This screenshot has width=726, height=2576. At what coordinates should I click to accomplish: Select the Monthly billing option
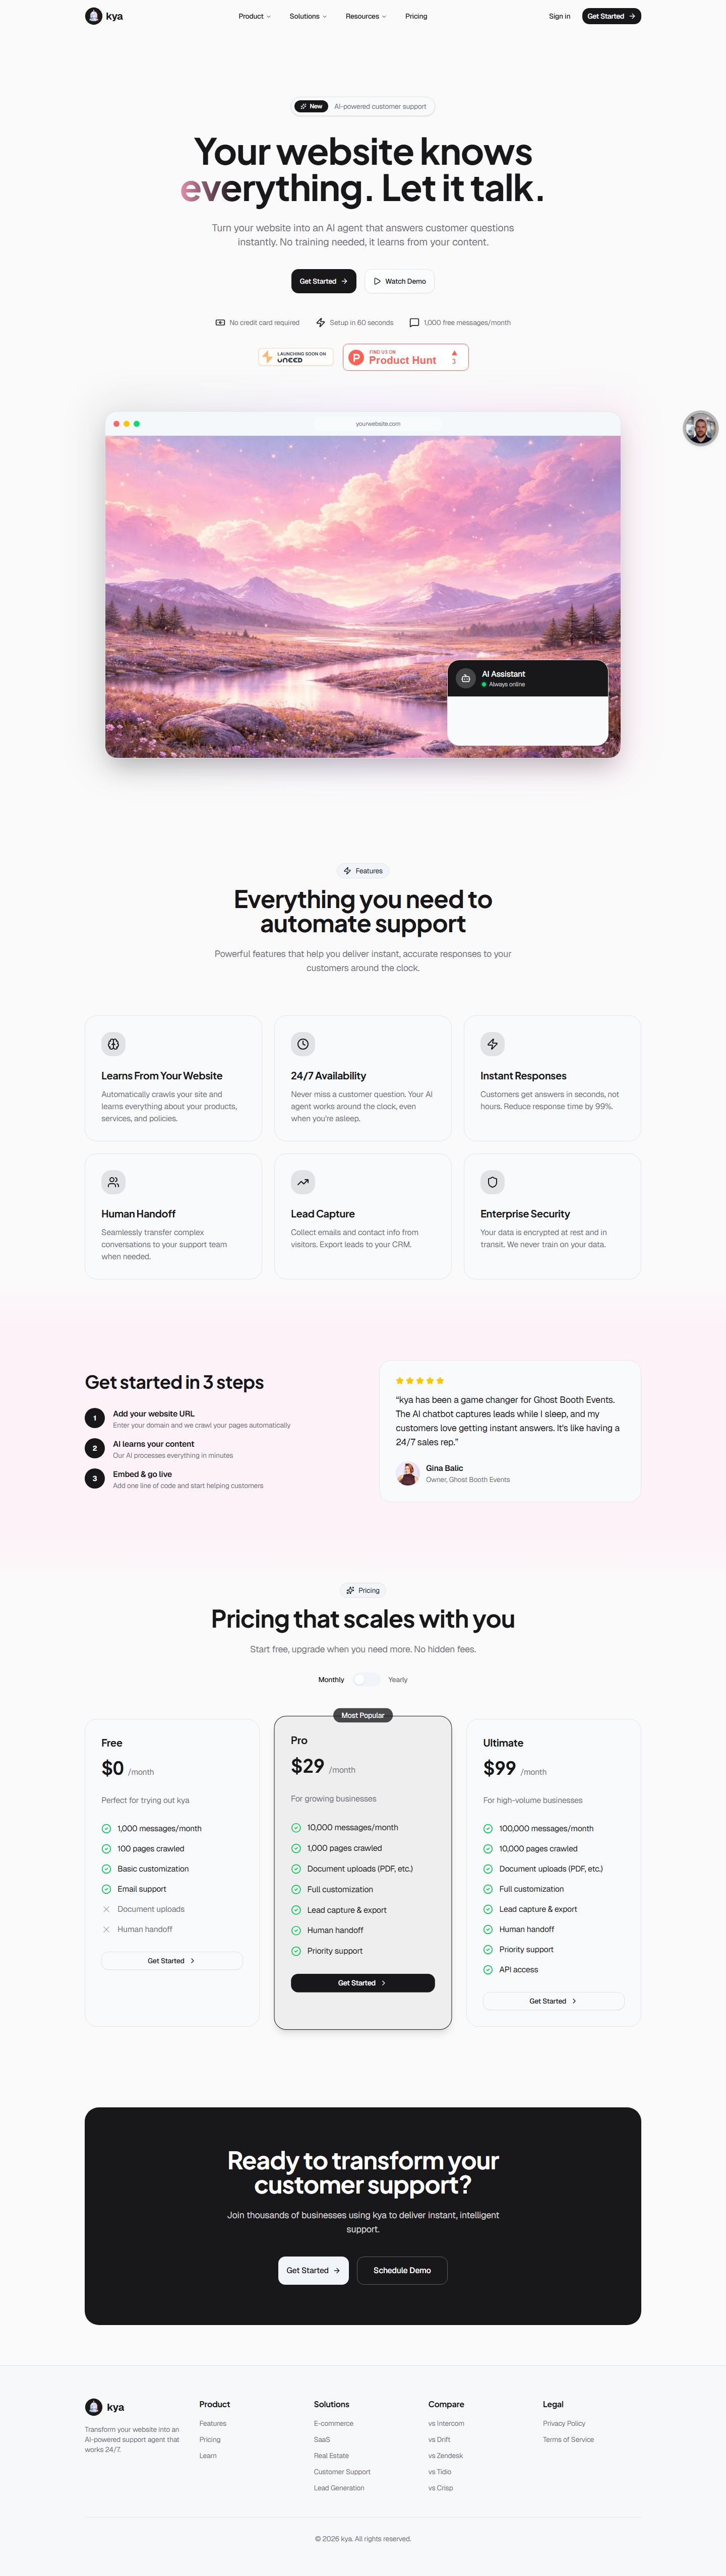331,1680
